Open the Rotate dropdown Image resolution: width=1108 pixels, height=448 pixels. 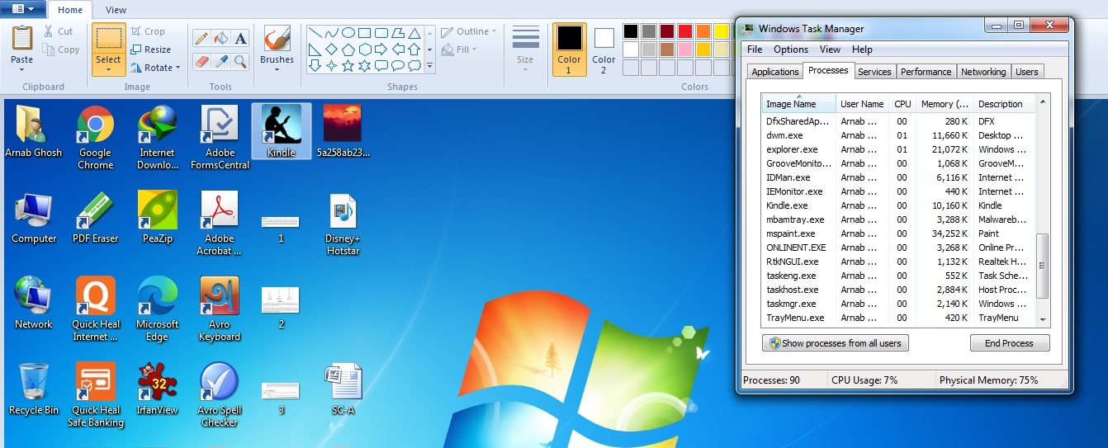click(x=156, y=68)
